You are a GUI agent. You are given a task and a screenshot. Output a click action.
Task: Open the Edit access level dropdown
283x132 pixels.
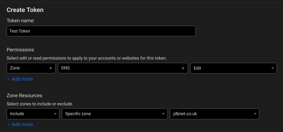(233, 68)
